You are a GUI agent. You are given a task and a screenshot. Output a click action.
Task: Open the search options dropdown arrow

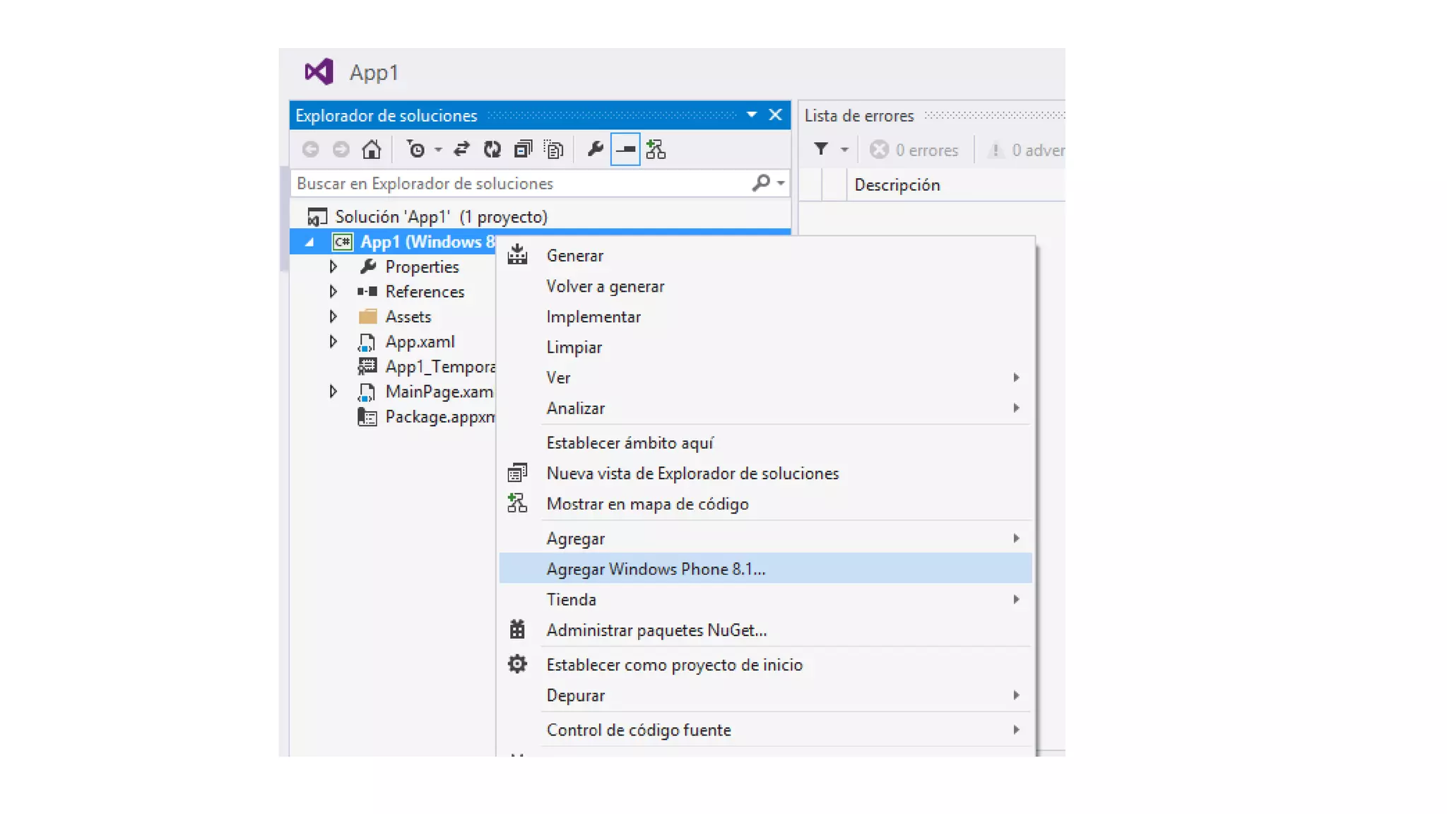tap(781, 183)
